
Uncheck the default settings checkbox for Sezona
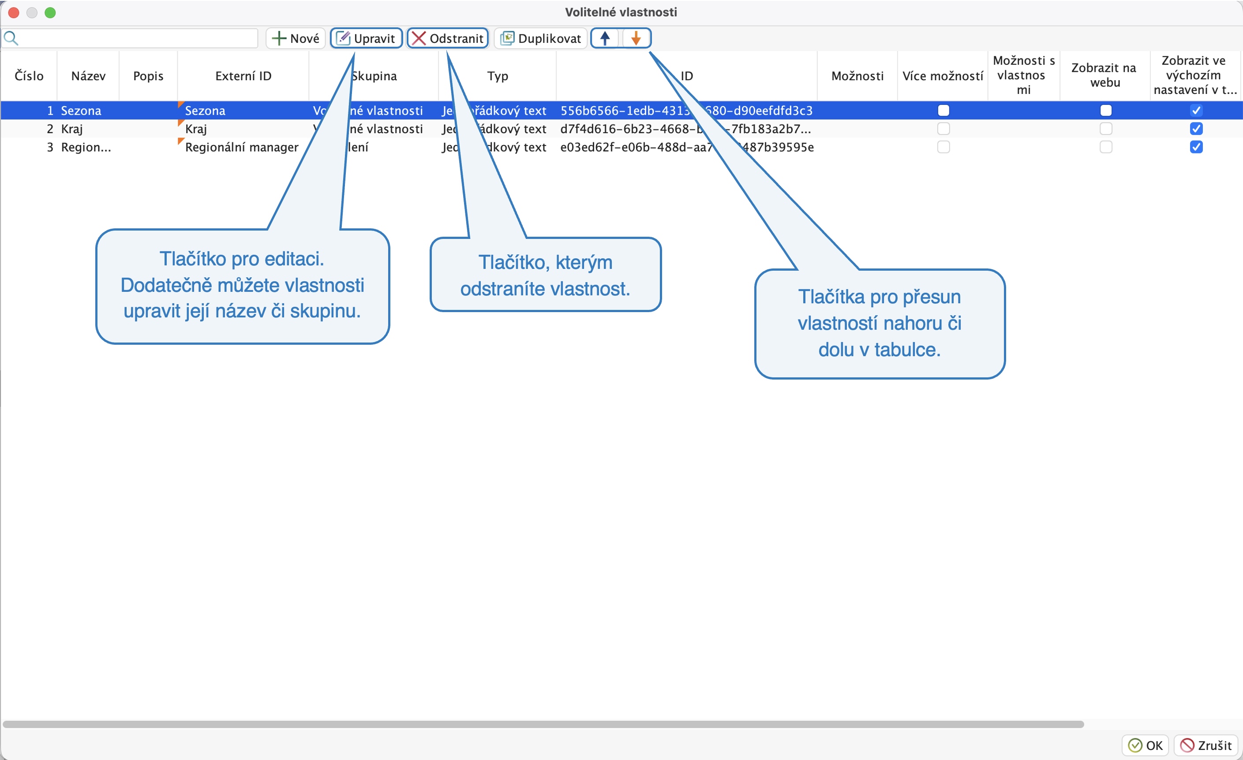[1196, 111]
